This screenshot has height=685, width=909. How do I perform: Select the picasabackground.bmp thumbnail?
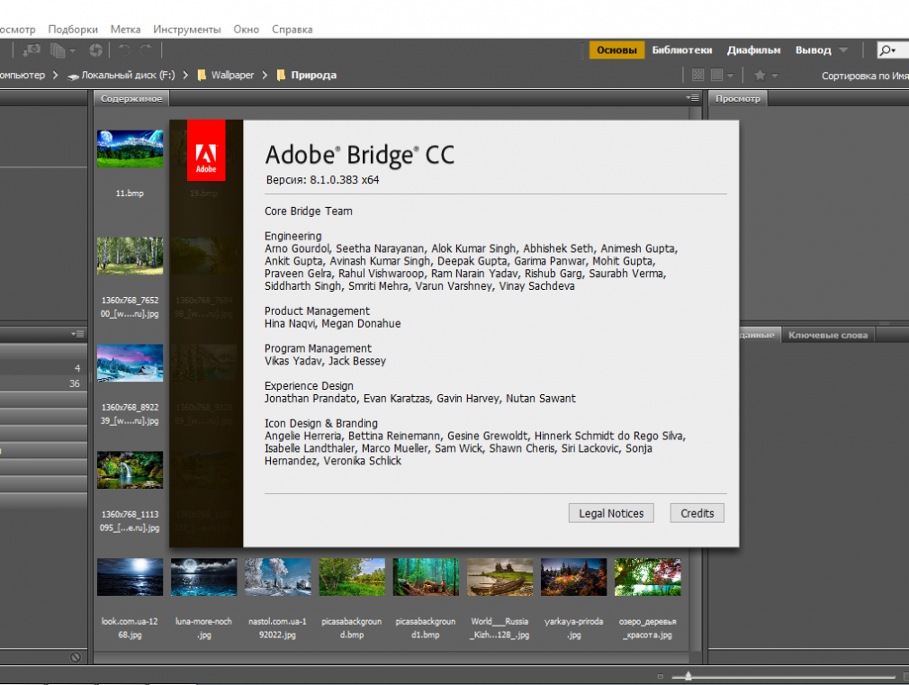coord(352,577)
